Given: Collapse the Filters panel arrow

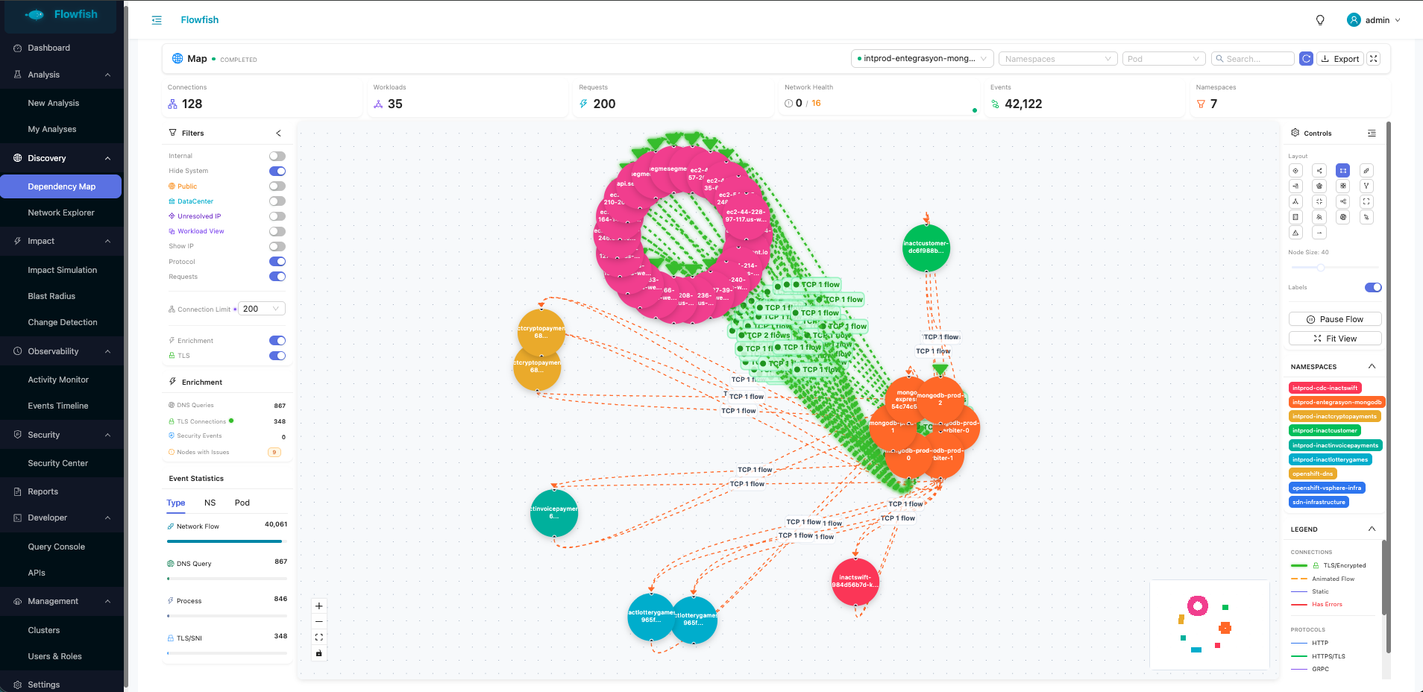Looking at the screenshot, I should point(279,133).
